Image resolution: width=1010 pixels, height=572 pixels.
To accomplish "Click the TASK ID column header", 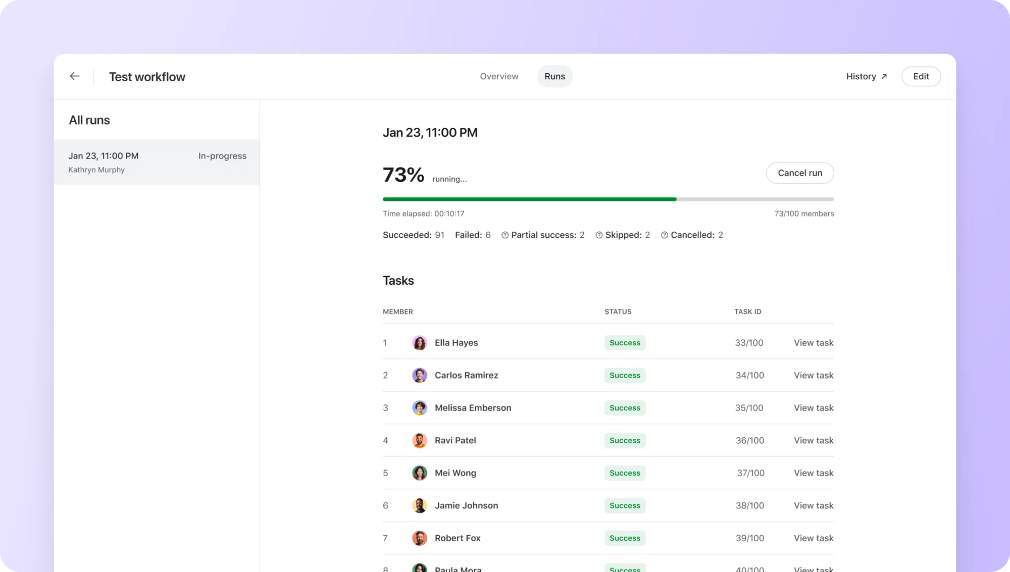I will click(x=748, y=312).
